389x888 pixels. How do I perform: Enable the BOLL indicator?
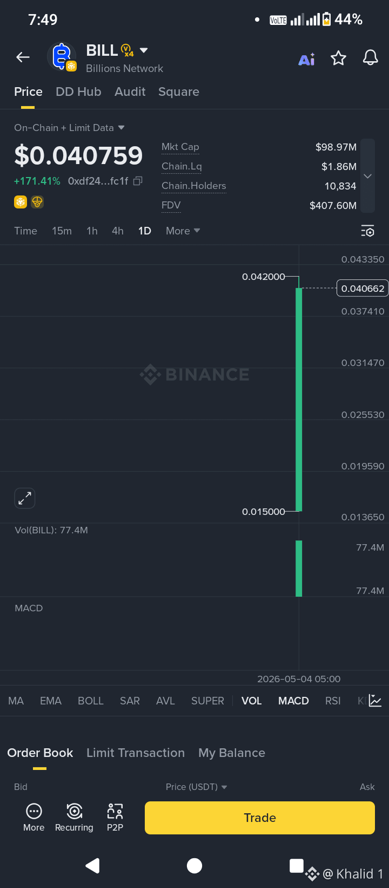(x=90, y=701)
